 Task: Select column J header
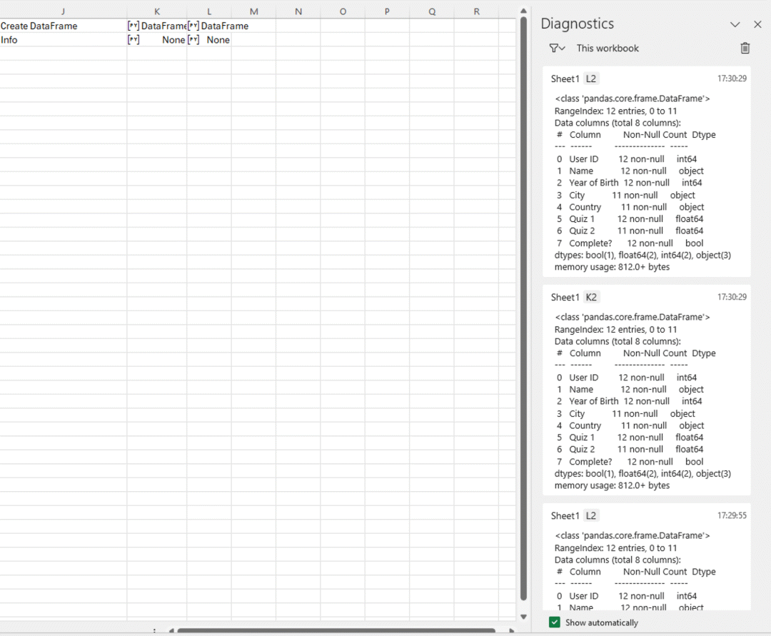64,11
